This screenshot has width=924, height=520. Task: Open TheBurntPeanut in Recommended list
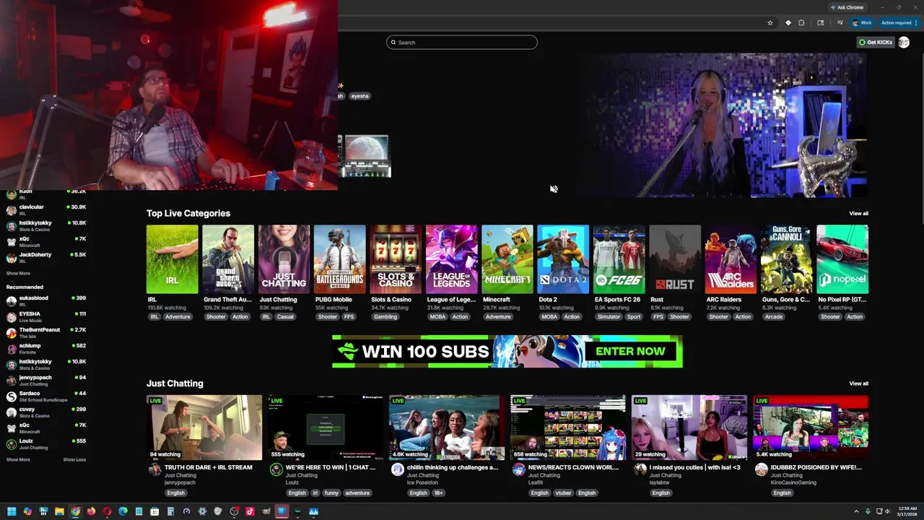pyautogui.click(x=46, y=332)
